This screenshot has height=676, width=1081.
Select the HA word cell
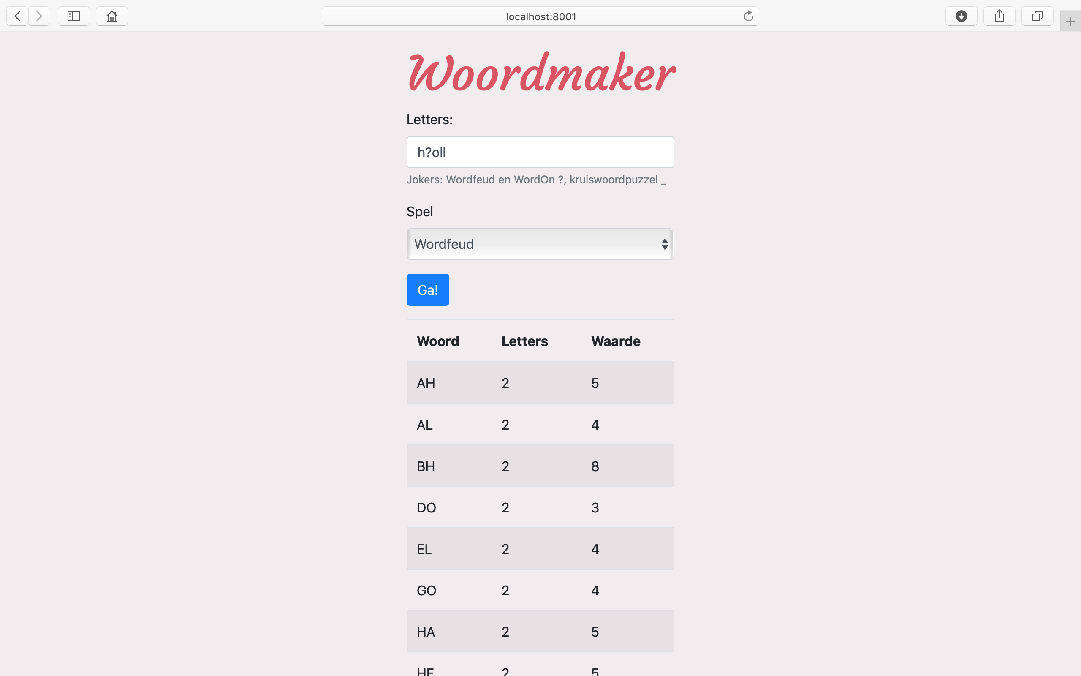(x=426, y=632)
